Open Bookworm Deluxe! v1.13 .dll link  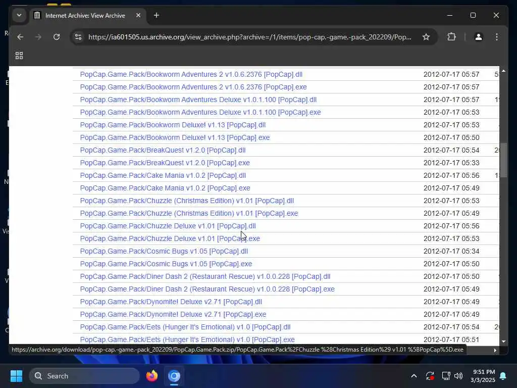click(x=173, y=125)
